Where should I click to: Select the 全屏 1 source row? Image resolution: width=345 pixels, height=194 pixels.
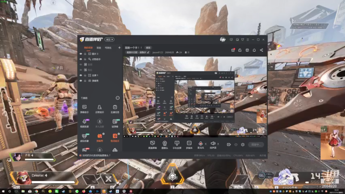tap(100, 75)
